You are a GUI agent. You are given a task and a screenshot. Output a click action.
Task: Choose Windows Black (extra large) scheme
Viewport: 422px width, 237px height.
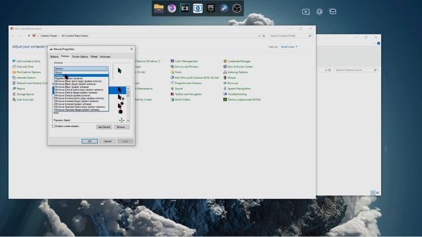81,81
